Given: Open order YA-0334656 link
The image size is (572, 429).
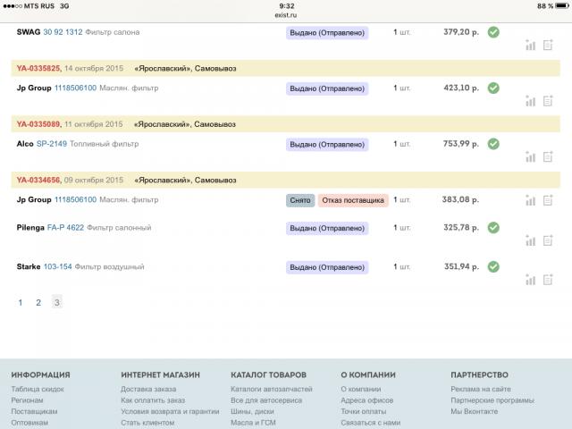Looking at the screenshot, I should point(38,180).
